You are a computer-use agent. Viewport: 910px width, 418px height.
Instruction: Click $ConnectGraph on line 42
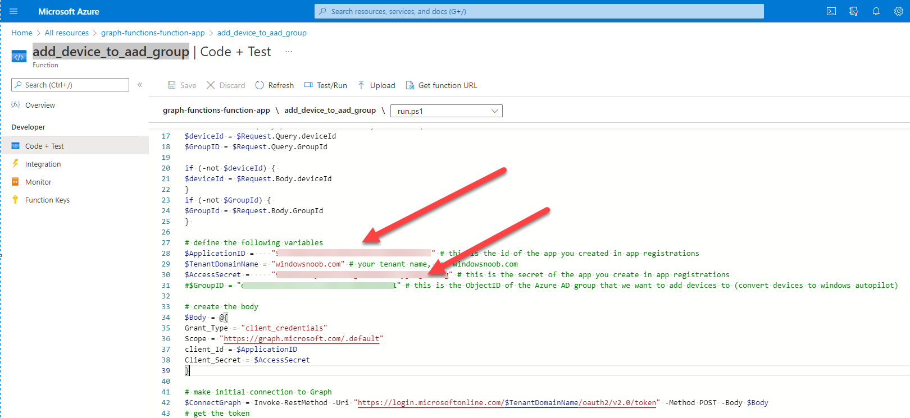pos(213,402)
